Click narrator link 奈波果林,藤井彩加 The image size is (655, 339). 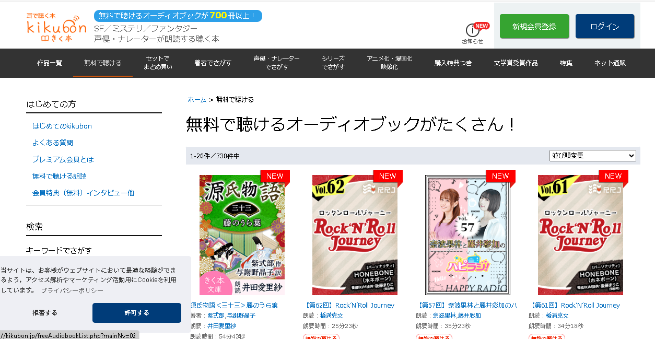(457, 316)
